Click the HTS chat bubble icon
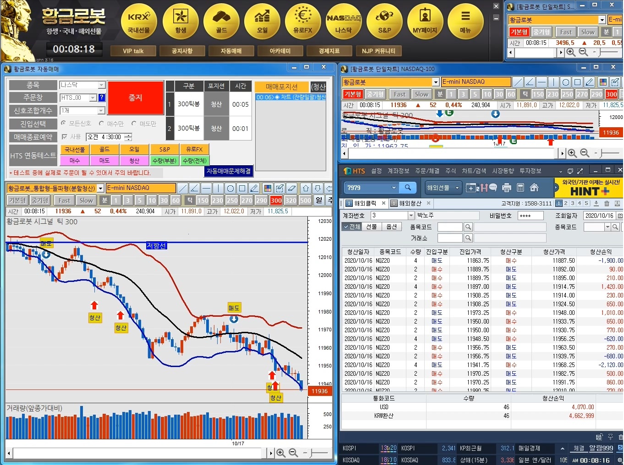This screenshot has width=624, height=465. pos(493,187)
